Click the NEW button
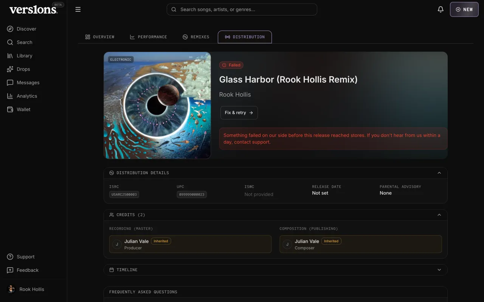Screen dimensions: 484x302 (464, 9)
